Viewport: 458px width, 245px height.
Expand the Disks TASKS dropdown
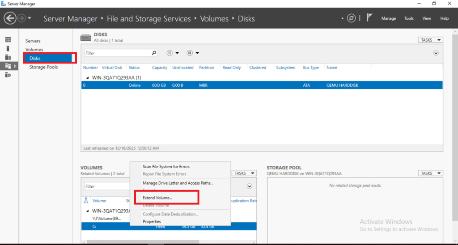430,40
